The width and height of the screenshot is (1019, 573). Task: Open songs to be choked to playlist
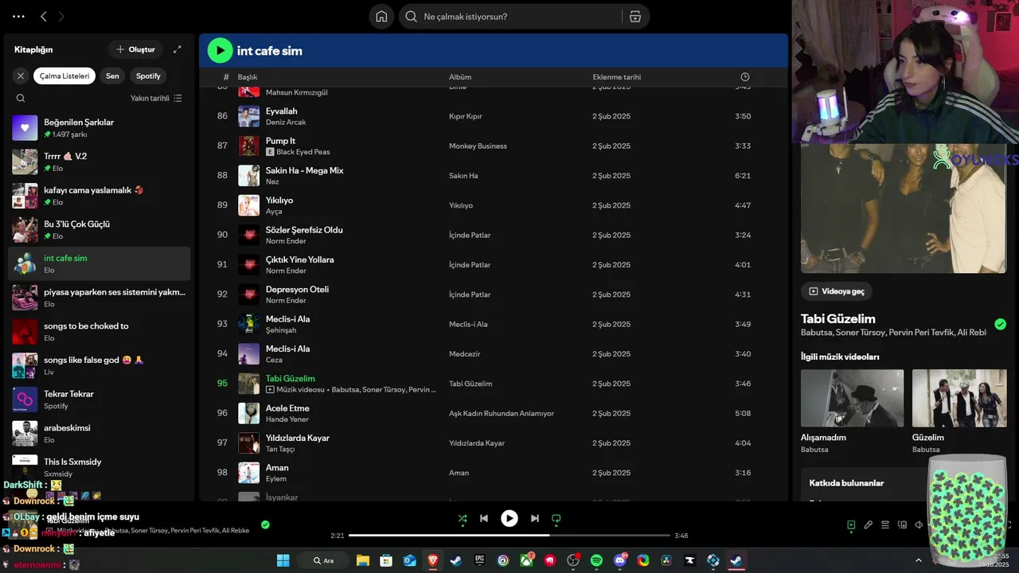coord(100,332)
